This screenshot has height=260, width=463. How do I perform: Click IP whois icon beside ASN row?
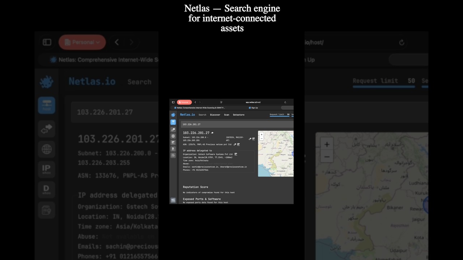point(238,144)
